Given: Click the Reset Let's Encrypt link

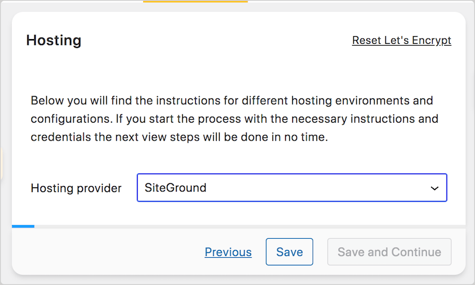Looking at the screenshot, I should pyautogui.click(x=401, y=40).
